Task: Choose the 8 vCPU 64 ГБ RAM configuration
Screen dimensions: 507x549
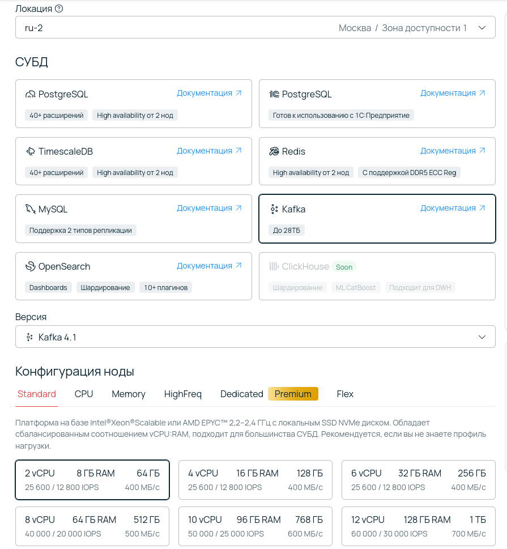Action: pyautogui.click(x=92, y=526)
